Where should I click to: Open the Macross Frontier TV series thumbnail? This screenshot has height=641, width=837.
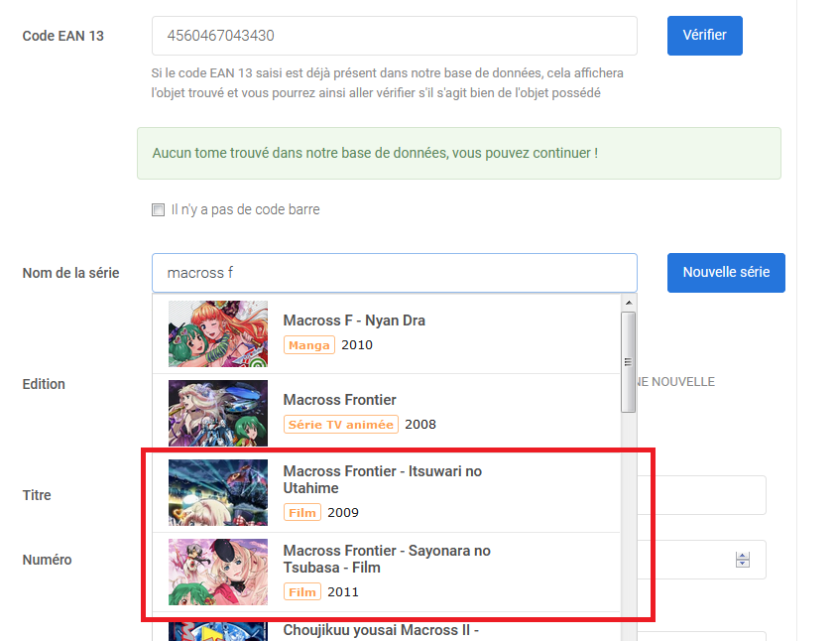coord(218,413)
